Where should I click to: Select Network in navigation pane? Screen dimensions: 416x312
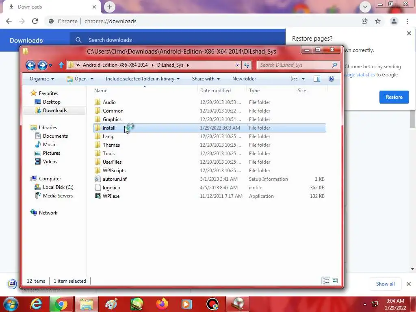[48, 213]
